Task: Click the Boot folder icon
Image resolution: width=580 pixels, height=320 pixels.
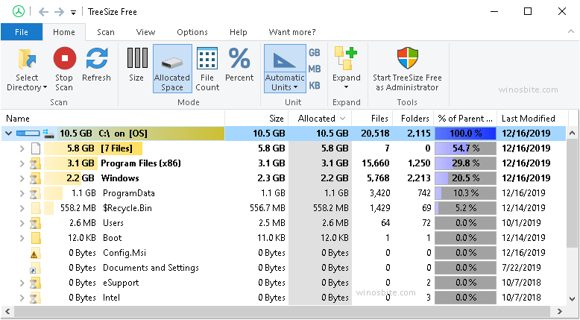Action: (36, 238)
